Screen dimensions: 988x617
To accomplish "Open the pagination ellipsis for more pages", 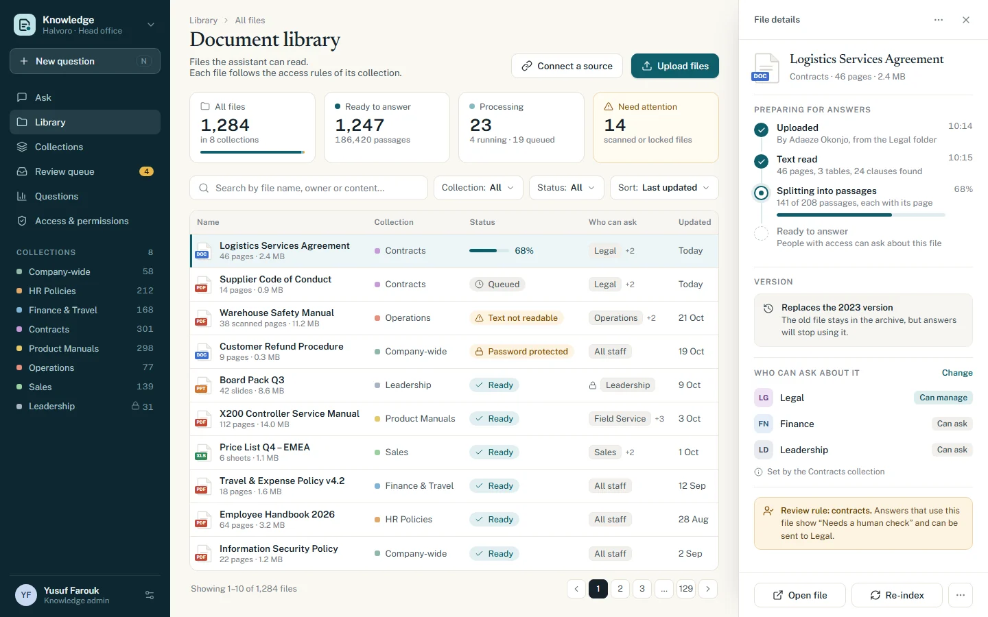I will (664, 589).
